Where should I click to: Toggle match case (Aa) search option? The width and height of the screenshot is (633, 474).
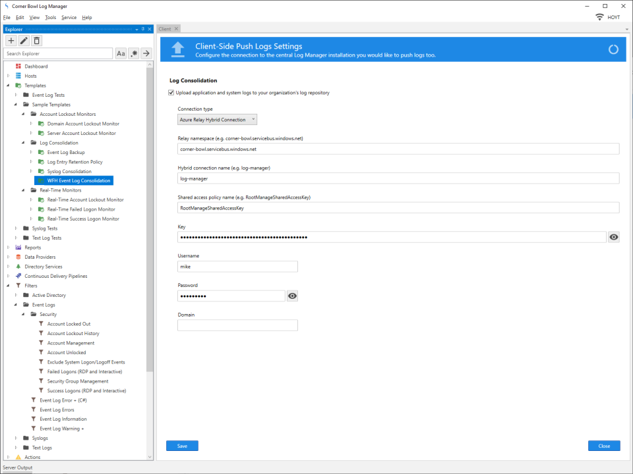(121, 53)
